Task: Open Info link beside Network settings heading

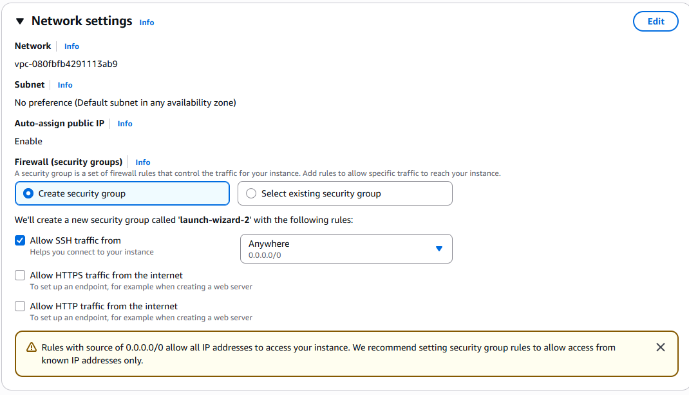Action: click(147, 23)
